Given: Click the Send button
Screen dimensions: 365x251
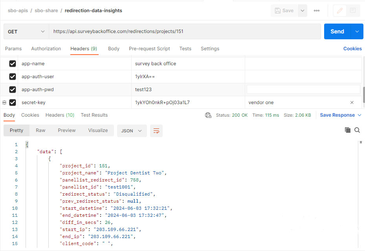Looking at the screenshot, I should (337, 31).
